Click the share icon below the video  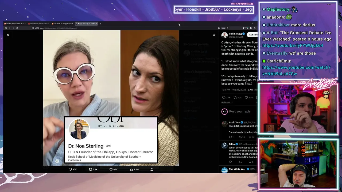[152, 169]
